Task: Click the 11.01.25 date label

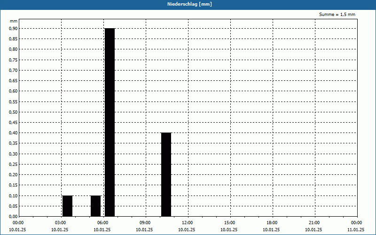Action: (x=356, y=230)
